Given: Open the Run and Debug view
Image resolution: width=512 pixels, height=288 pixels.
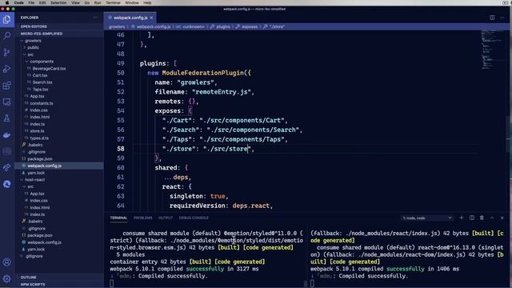Looking at the screenshot, I should pos(7,69).
